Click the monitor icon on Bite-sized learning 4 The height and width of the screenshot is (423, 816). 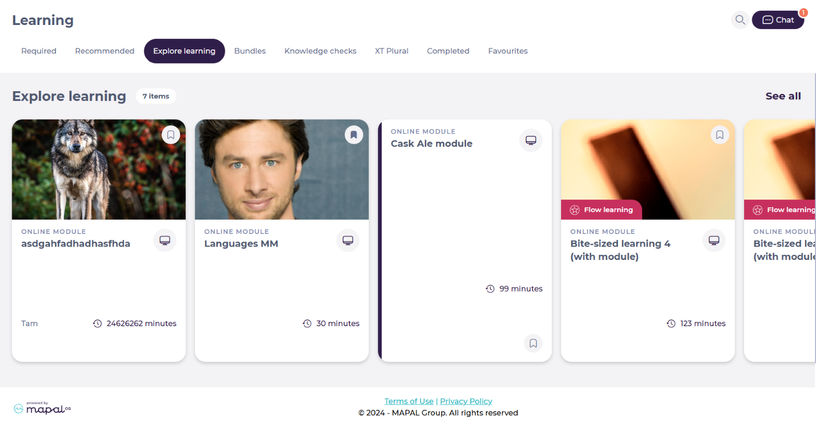click(x=714, y=240)
